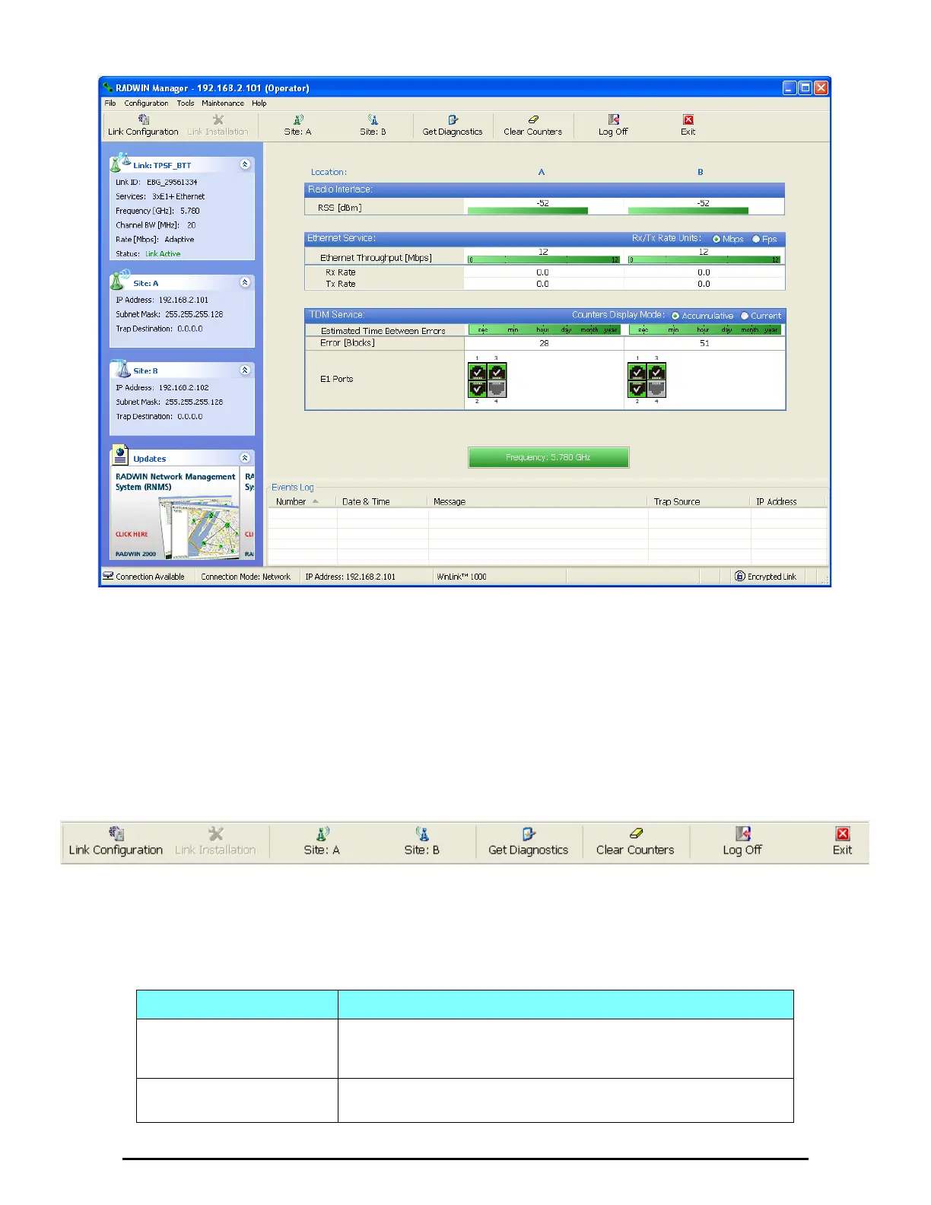
Task: Click the Message column header in Events Log
Action: 539,501
